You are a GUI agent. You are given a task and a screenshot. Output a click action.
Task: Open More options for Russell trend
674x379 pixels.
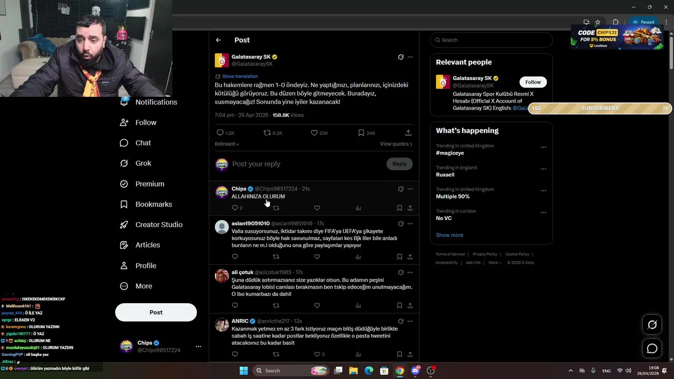coord(543,169)
